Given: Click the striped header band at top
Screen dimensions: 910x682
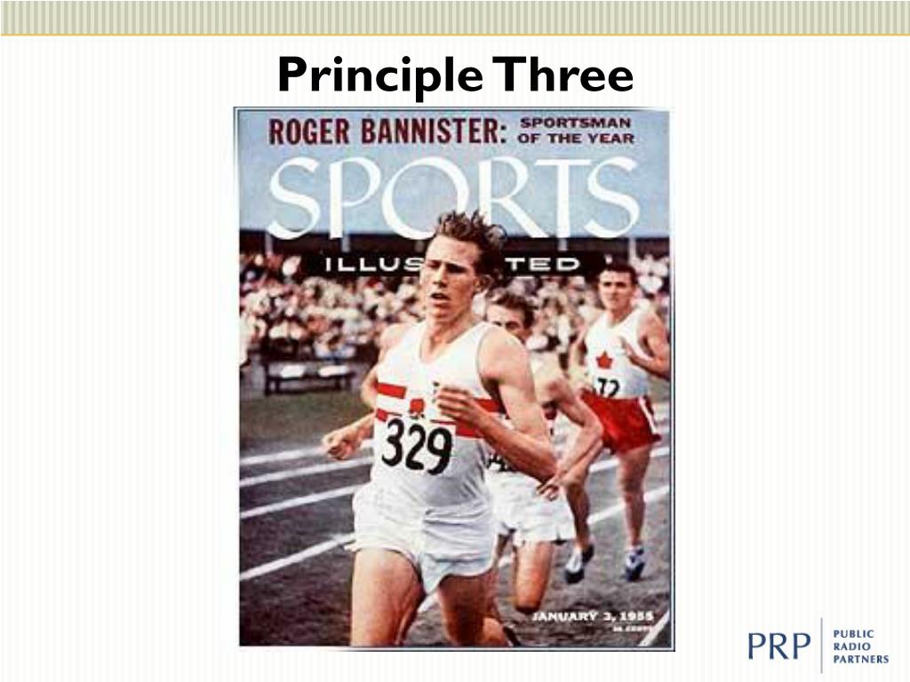Looking at the screenshot, I should [x=455, y=18].
